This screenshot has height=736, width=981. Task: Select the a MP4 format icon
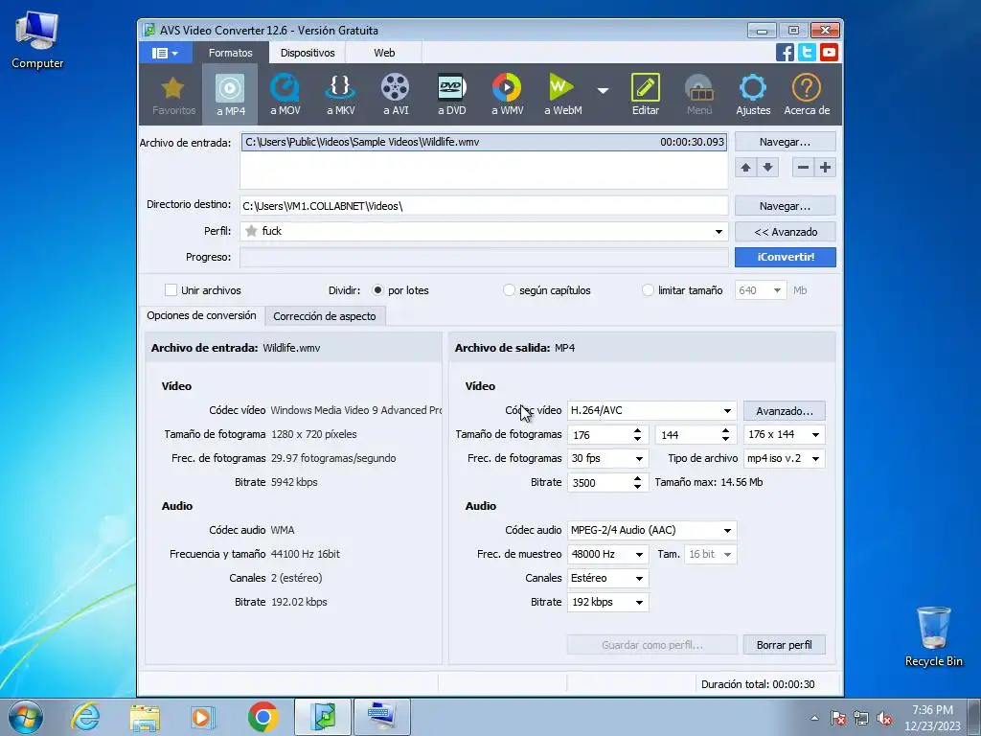coord(230,95)
